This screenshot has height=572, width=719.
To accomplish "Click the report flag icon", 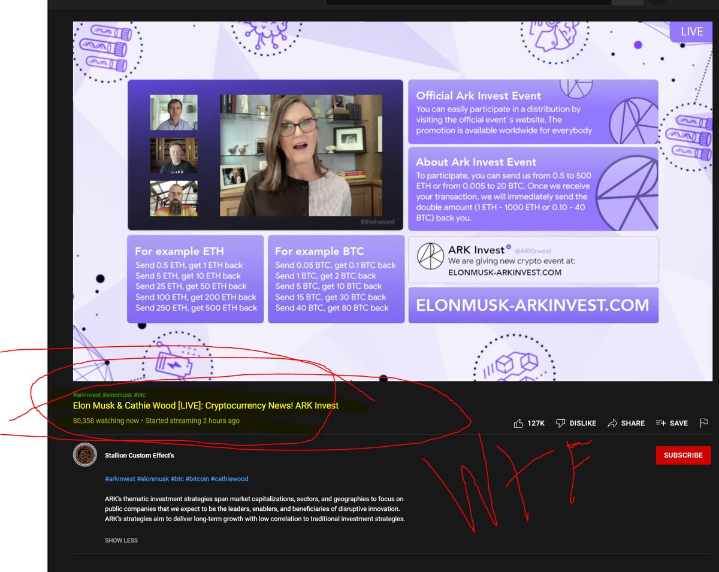I will pos(704,423).
